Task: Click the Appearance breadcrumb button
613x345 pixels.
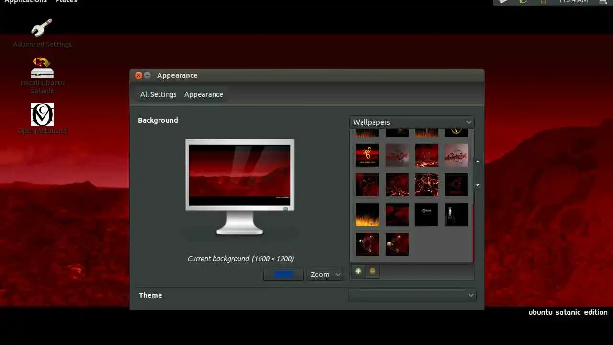Action: [204, 94]
